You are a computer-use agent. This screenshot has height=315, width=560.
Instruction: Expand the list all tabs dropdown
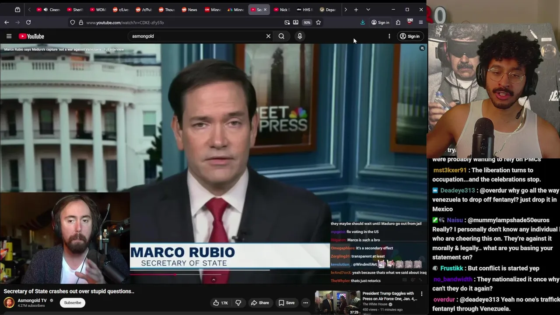(368, 10)
